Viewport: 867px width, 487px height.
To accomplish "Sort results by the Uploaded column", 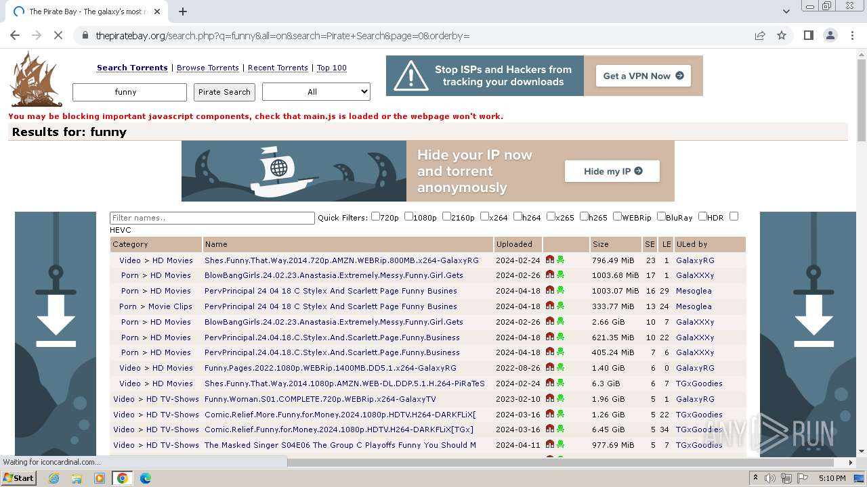I will point(514,244).
